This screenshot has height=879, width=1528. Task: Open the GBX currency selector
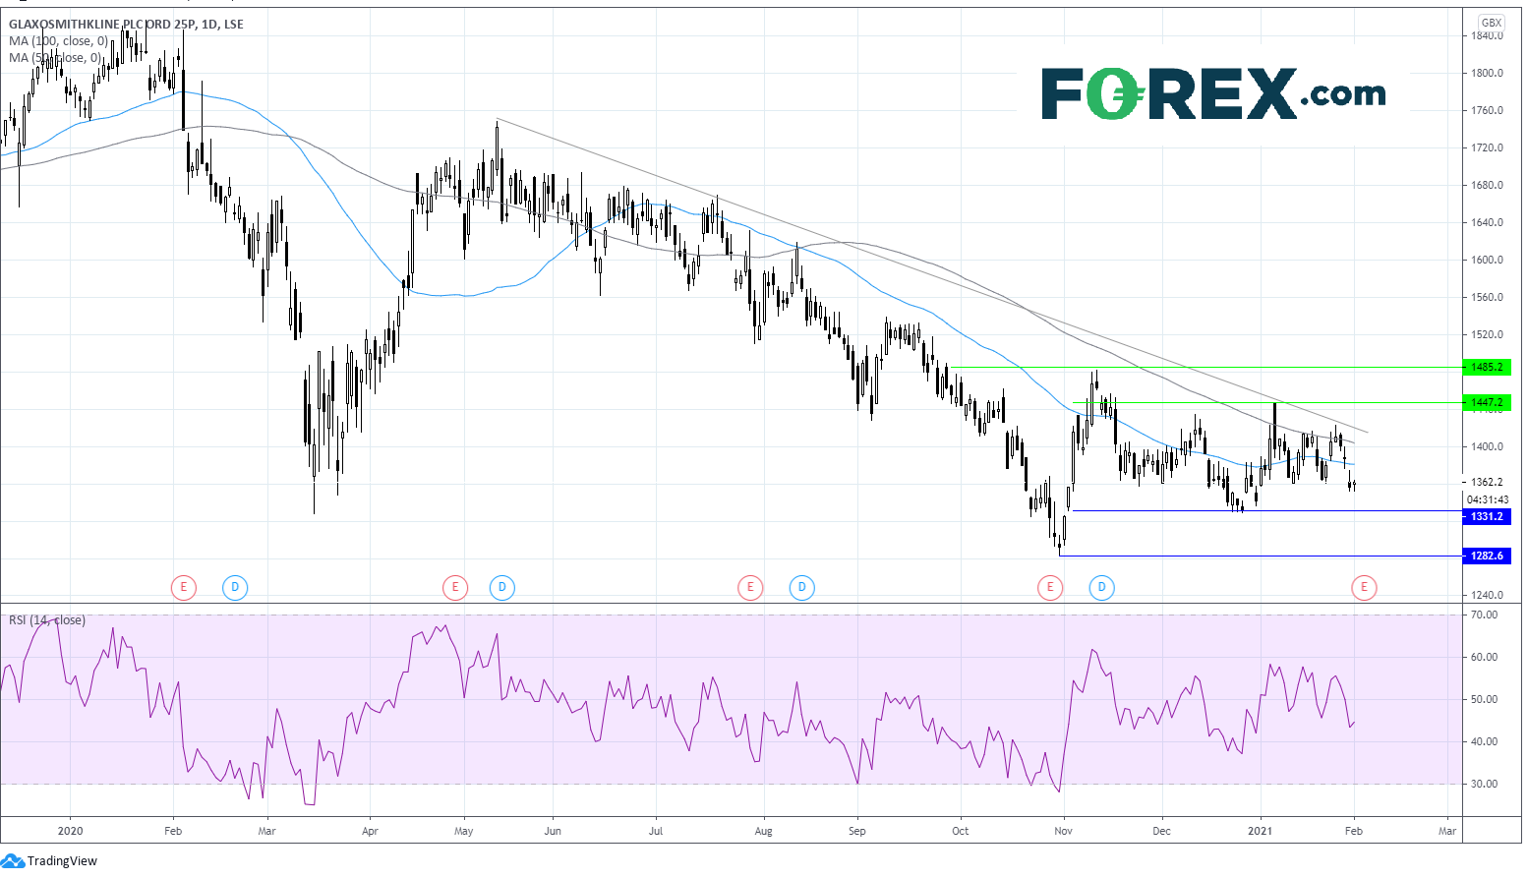[1491, 23]
